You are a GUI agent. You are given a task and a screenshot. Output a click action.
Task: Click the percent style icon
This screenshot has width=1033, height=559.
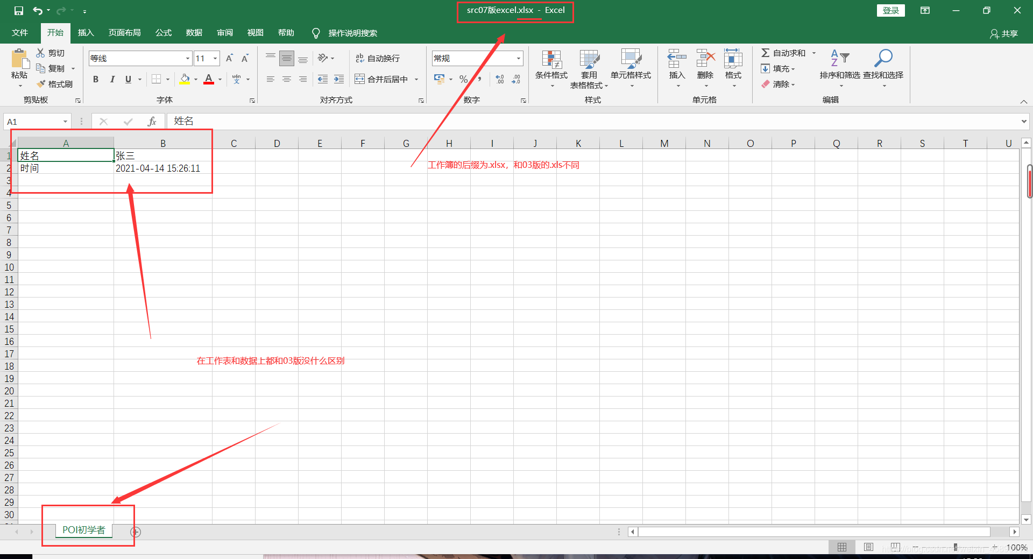click(463, 79)
